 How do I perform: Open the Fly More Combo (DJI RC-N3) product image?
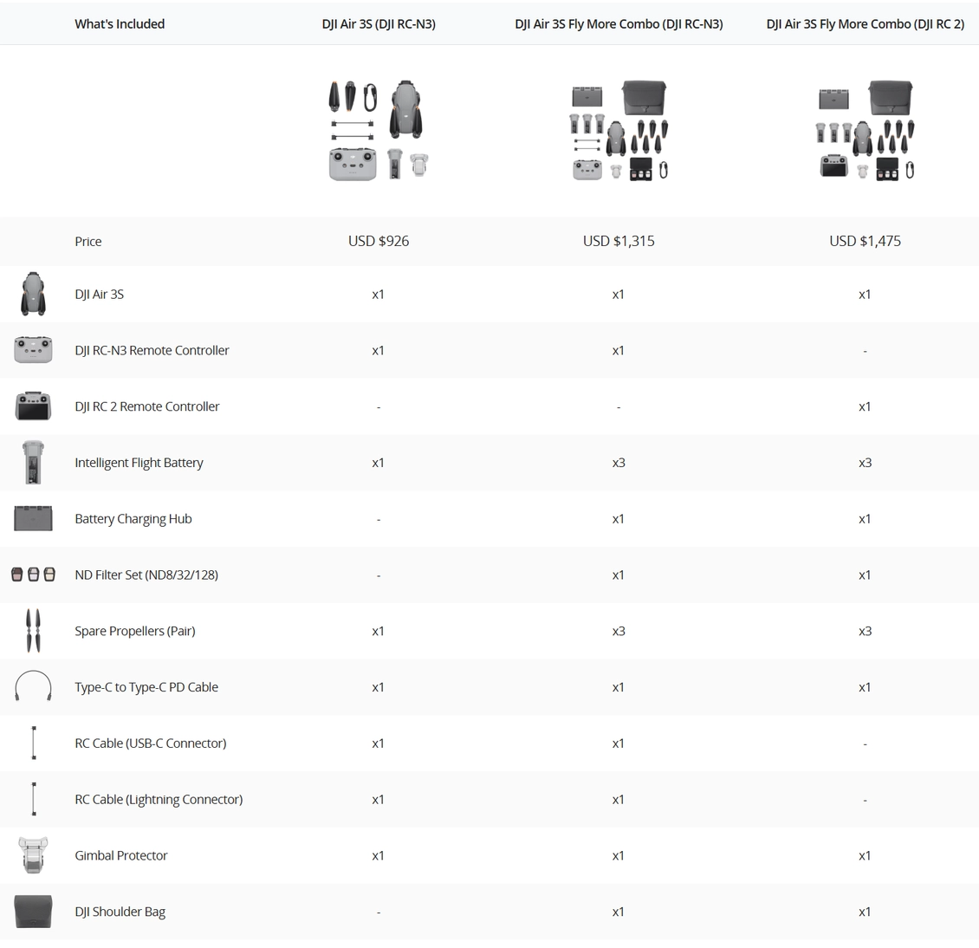(619, 131)
